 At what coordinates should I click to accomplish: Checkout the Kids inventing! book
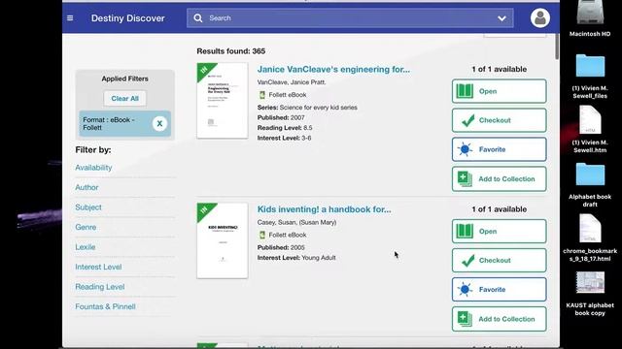(499, 261)
